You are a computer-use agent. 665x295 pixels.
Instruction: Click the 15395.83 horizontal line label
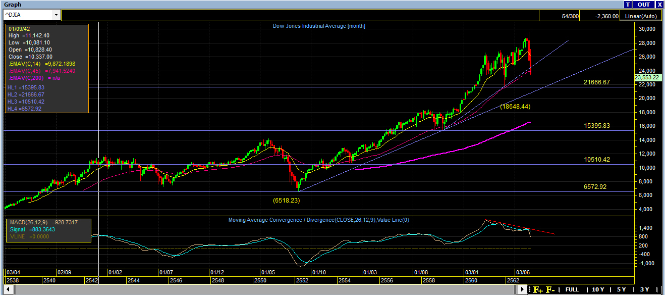pyautogui.click(x=597, y=125)
